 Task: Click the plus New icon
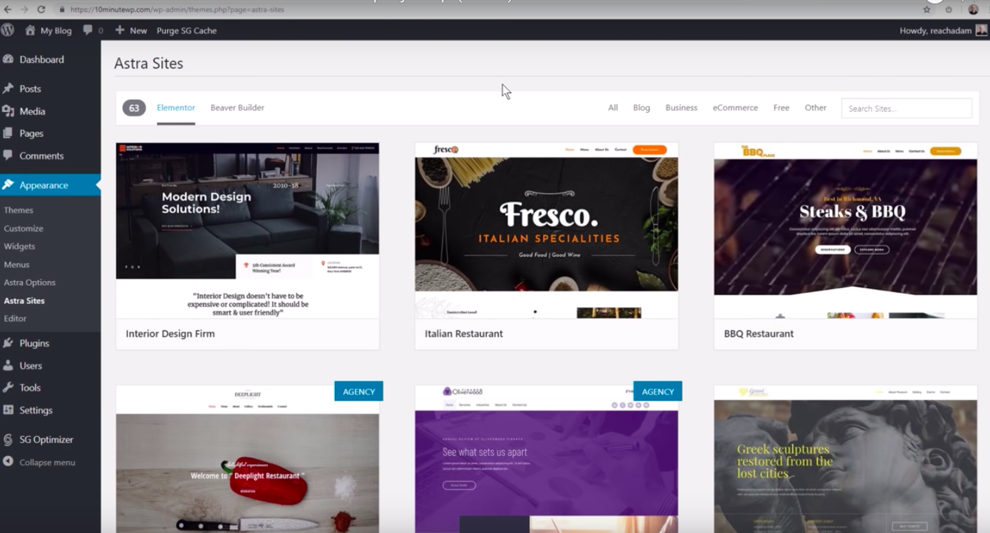[x=120, y=31]
